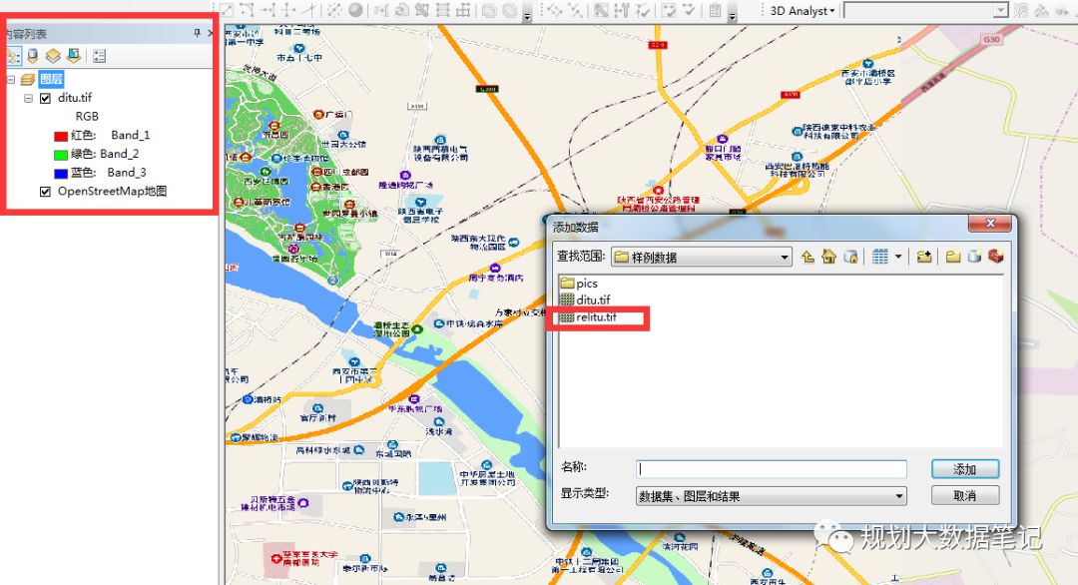Collapse the ditu.tif layer node
Viewport: 1078px width, 585px height.
click(28, 98)
